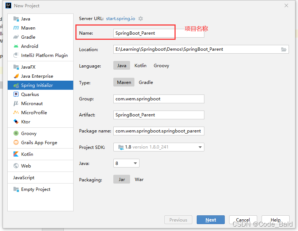Click the Web globe icon
Image resolution: width=298 pixels, height=231 pixels.
coord(16,166)
